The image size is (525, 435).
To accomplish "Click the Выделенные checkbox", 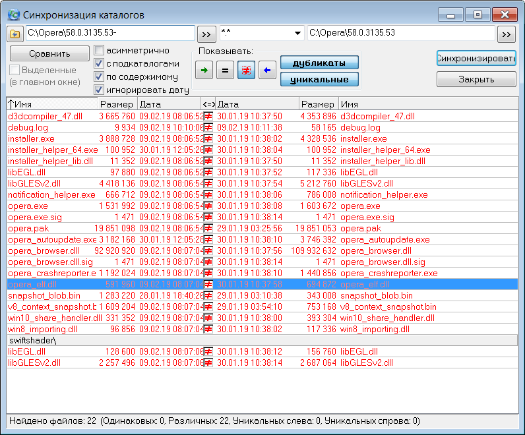I will (x=15, y=70).
